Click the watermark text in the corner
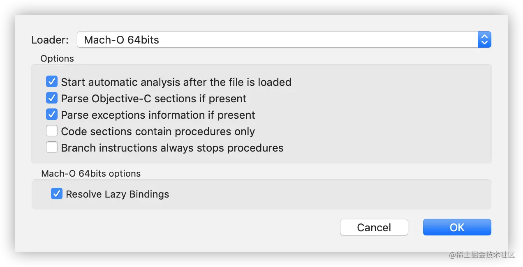Screen dimensions: 523x267 pyautogui.click(x=481, y=254)
